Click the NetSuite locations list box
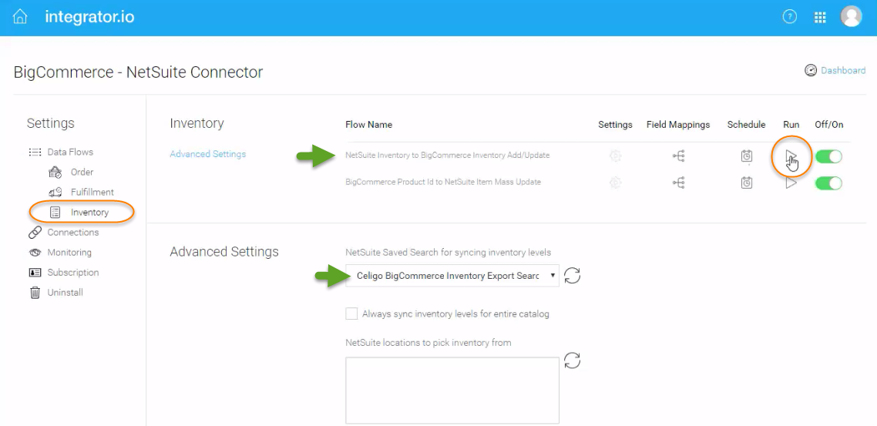The height and width of the screenshot is (426, 877). pos(452,391)
